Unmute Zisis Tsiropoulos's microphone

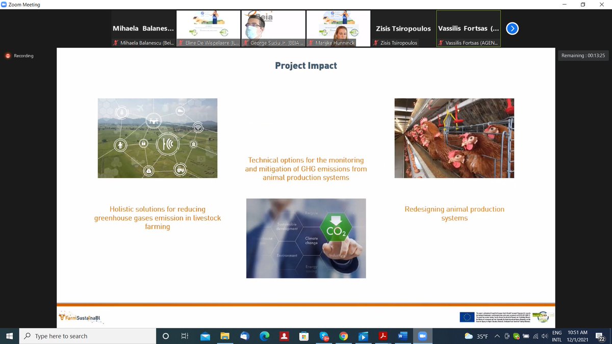(x=376, y=43)
